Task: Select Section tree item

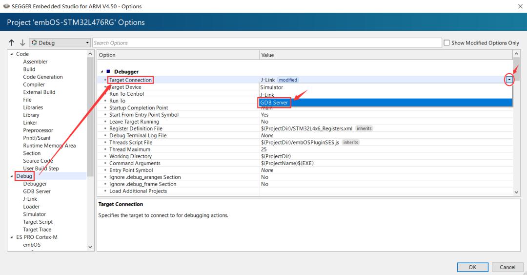Action: [x=32, y=153]
